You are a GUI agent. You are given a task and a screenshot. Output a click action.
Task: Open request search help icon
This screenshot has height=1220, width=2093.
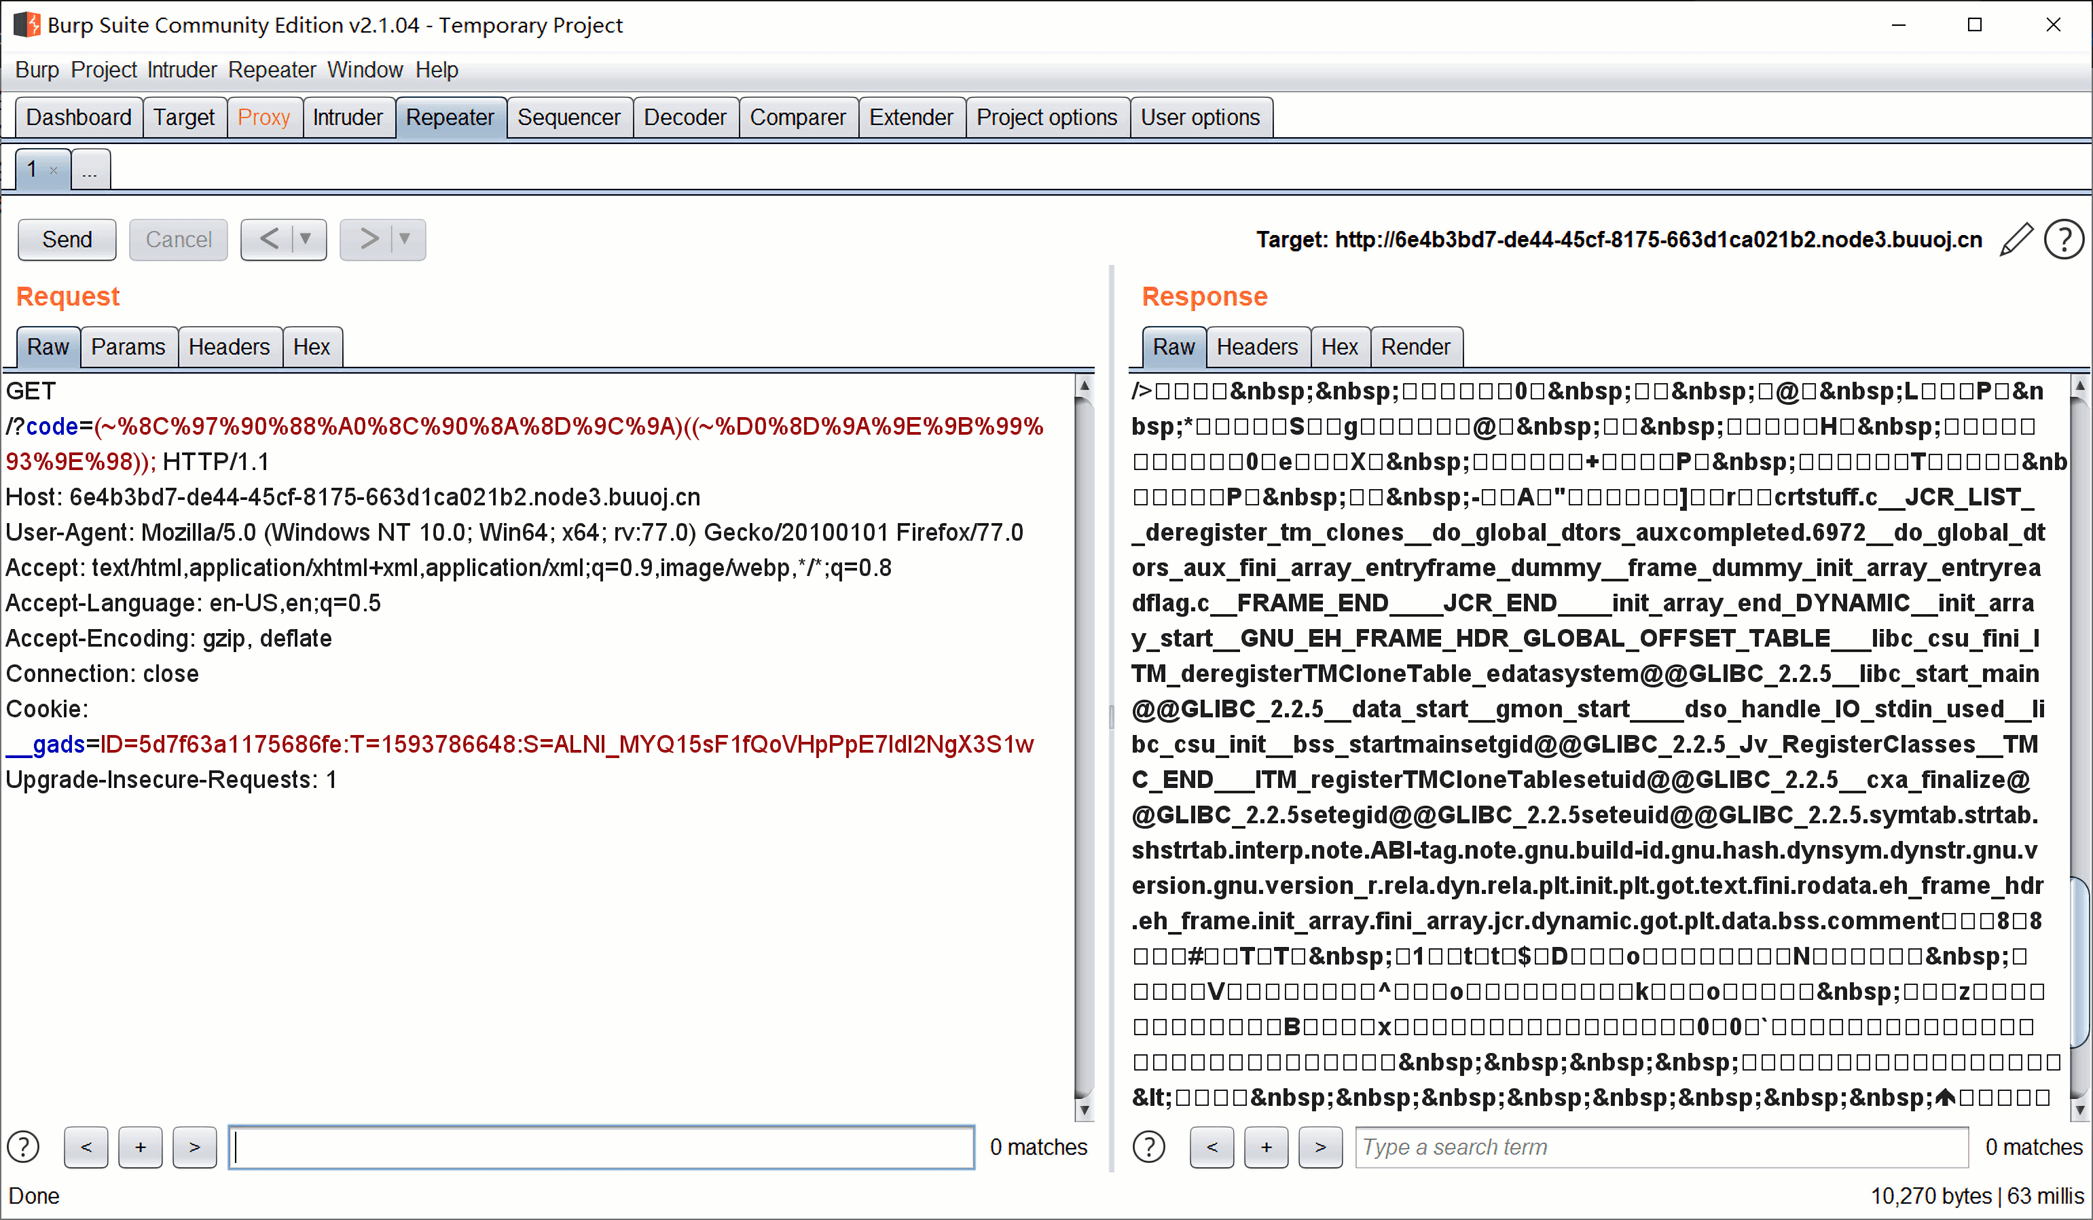[x=23, y=1147]
